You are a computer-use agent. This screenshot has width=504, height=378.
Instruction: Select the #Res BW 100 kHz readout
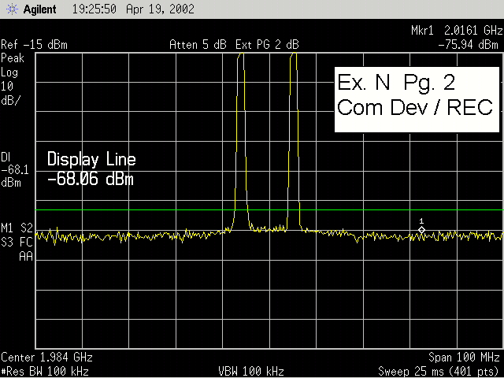[45, 370]
